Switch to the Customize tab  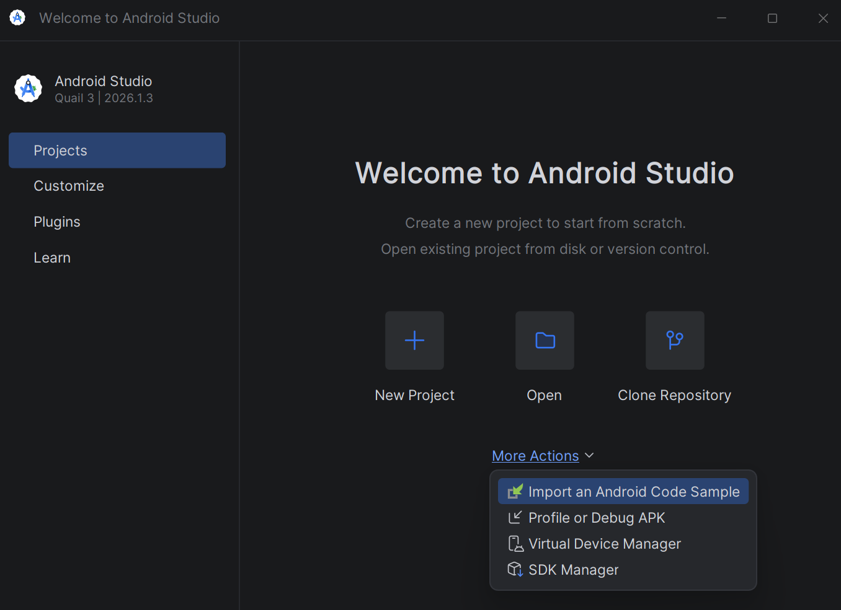point(117,186)
